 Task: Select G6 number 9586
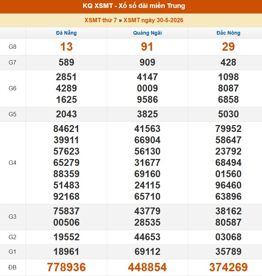(x=147, y=100)
